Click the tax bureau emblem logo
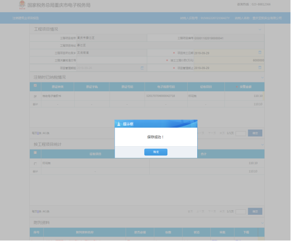Viewport: 291px width, 241px height. (x=22, y=5)
